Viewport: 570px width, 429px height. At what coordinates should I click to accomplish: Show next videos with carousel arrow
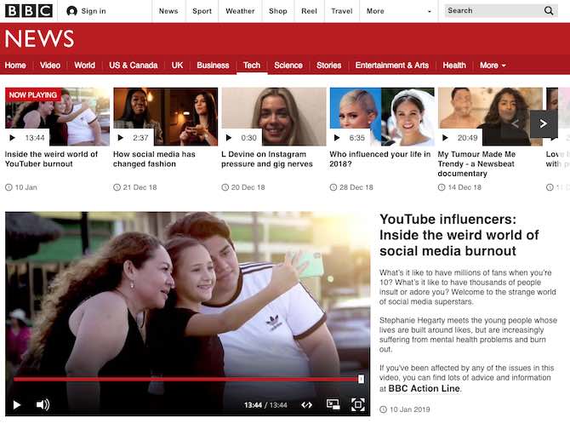coord(544,124)
